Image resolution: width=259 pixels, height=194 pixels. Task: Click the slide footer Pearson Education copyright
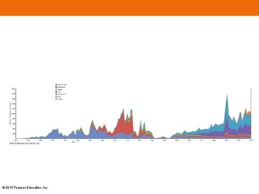[x=25, y=188]
